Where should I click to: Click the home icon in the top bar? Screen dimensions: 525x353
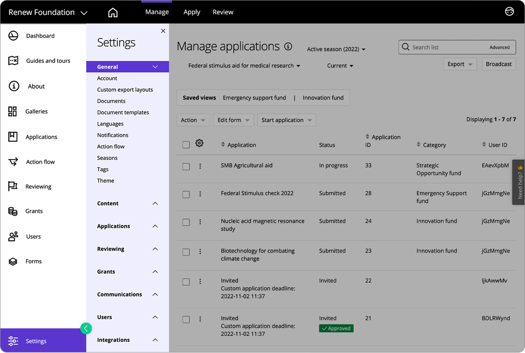click(x=113, y=12)
